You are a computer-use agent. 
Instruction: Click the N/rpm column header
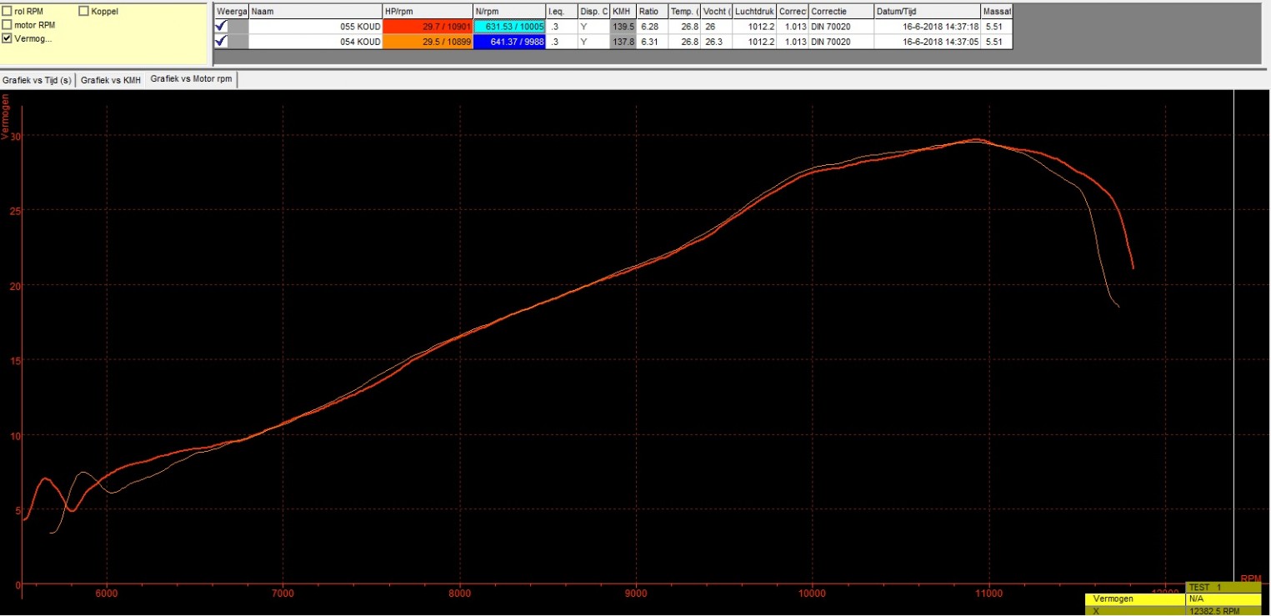tap(509, 13)
